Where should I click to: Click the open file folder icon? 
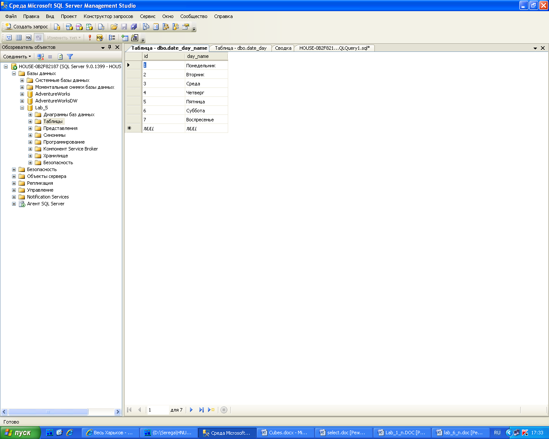114,27
